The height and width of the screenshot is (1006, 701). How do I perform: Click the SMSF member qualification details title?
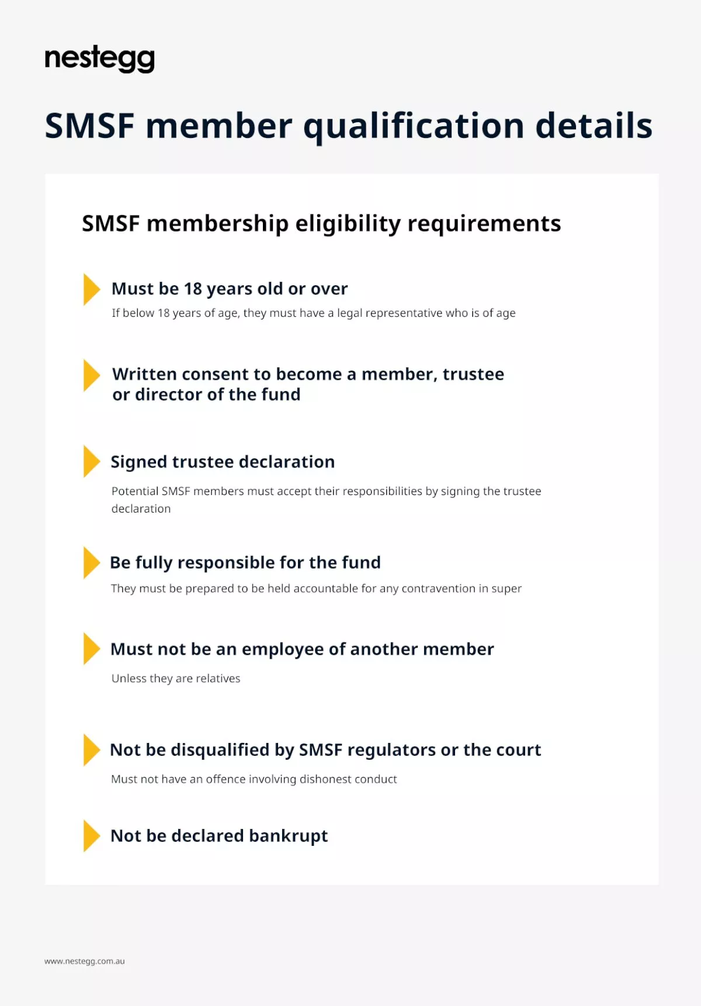point(348,126)
